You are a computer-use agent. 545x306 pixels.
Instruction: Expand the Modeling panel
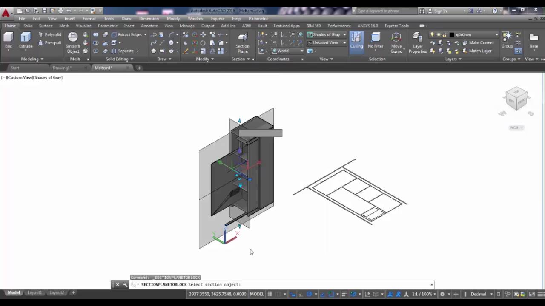tap(32, 59)
